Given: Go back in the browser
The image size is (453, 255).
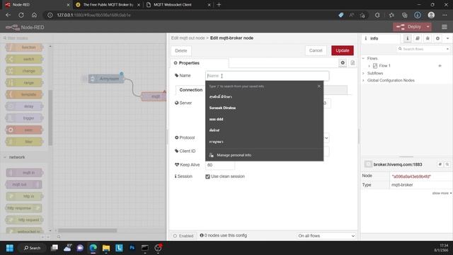Looking at the screenshot, I should (8, 15).
